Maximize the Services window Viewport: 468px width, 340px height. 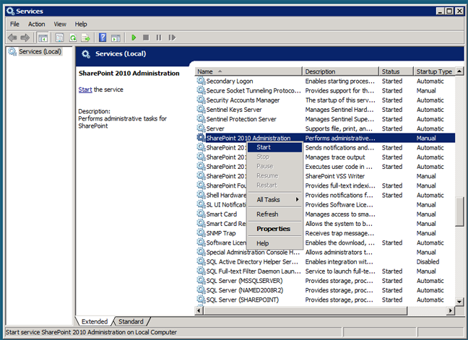point(449,11)
